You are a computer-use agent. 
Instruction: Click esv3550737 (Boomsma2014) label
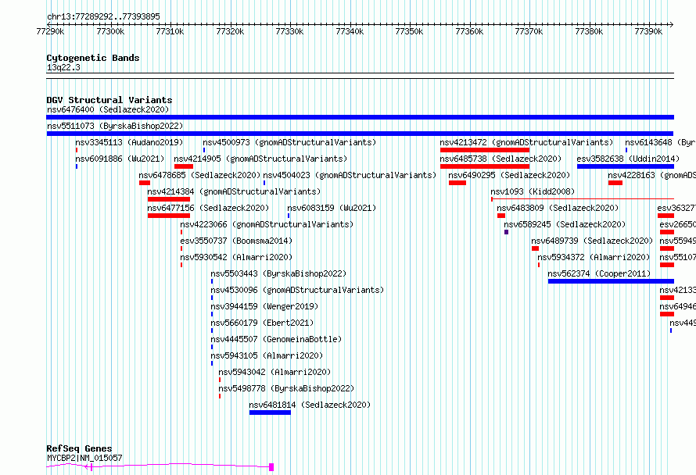236,241
